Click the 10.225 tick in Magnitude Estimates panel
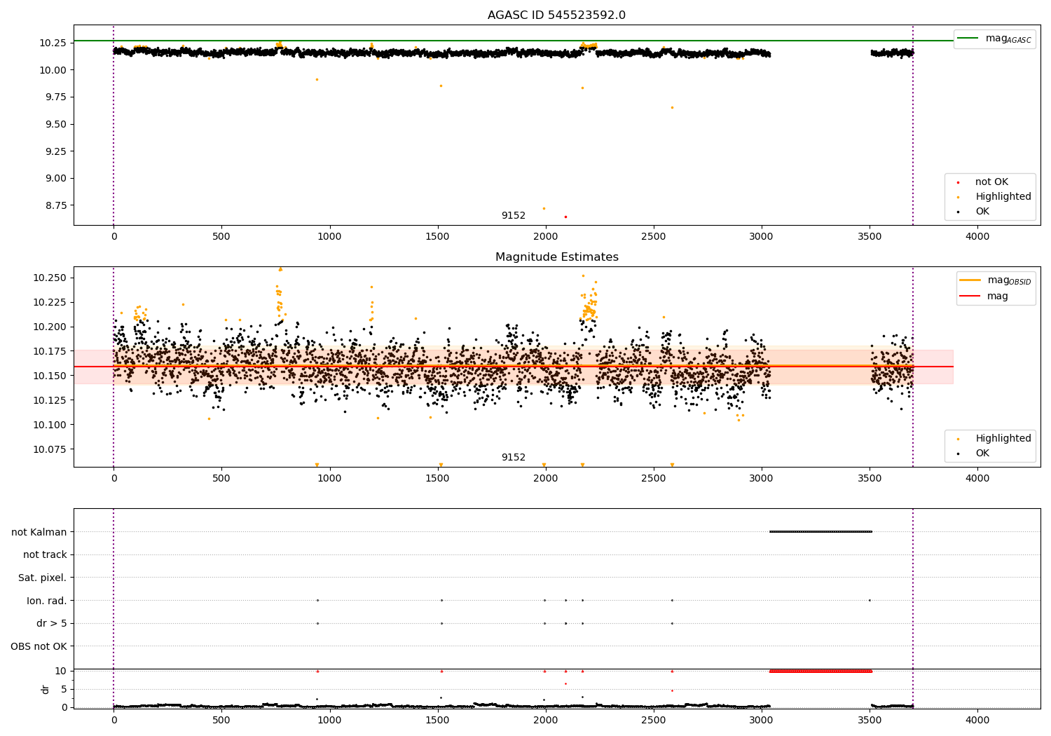 coord(50,302)
